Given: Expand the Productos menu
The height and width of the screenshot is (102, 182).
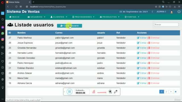Looking at the screenshot, I should pos(109,17).
